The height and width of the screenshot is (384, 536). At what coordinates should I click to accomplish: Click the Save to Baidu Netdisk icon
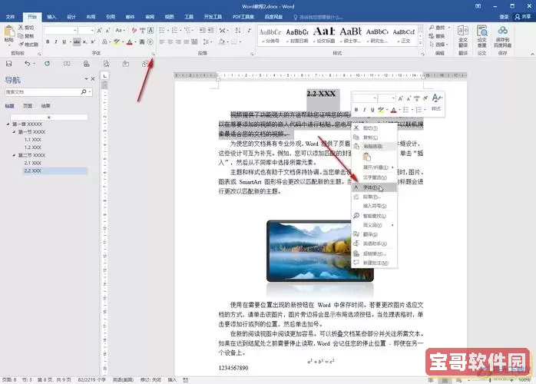click(x=502, y=37)
